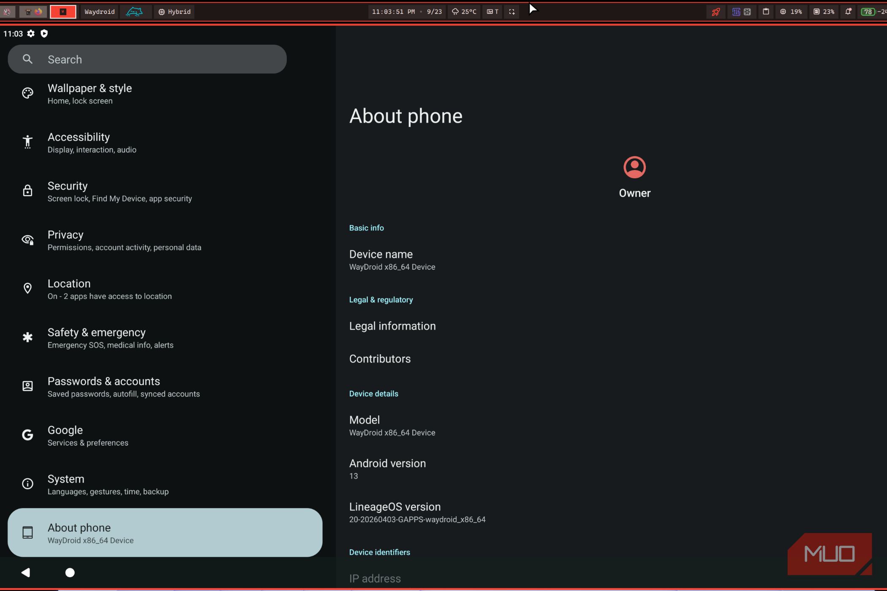Click the Security padlock icon
This screenshot has width=887, height=591.
(x=27, y=191)
